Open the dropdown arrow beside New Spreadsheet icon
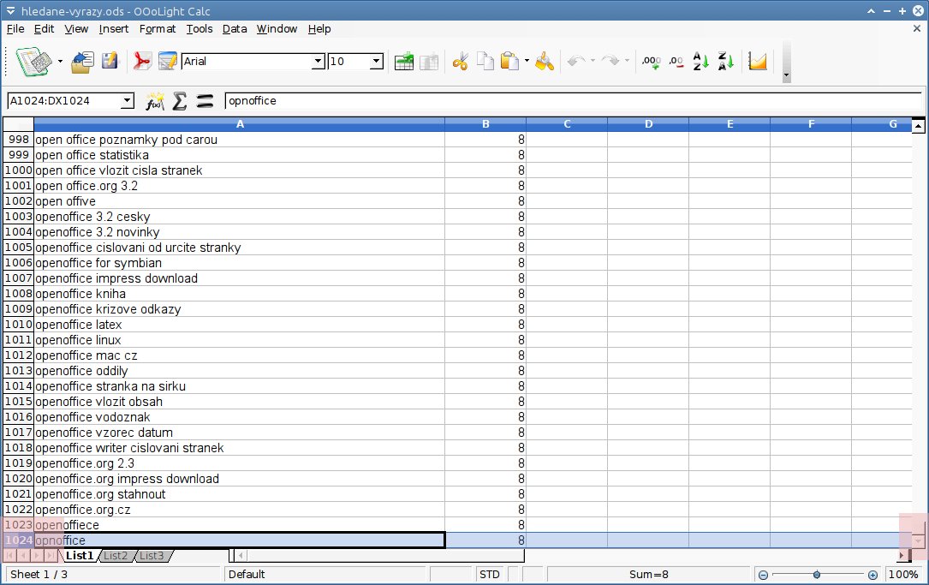This screenshot has height=585, width=929. pyautogui.click(x=60, y=62)
